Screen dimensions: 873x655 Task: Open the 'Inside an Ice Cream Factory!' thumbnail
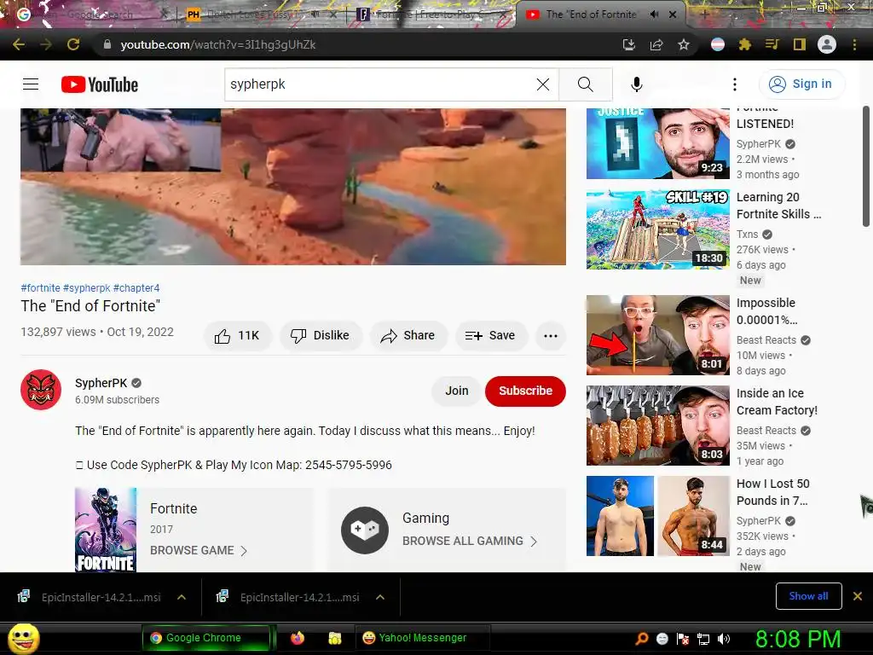click(657, 426)
